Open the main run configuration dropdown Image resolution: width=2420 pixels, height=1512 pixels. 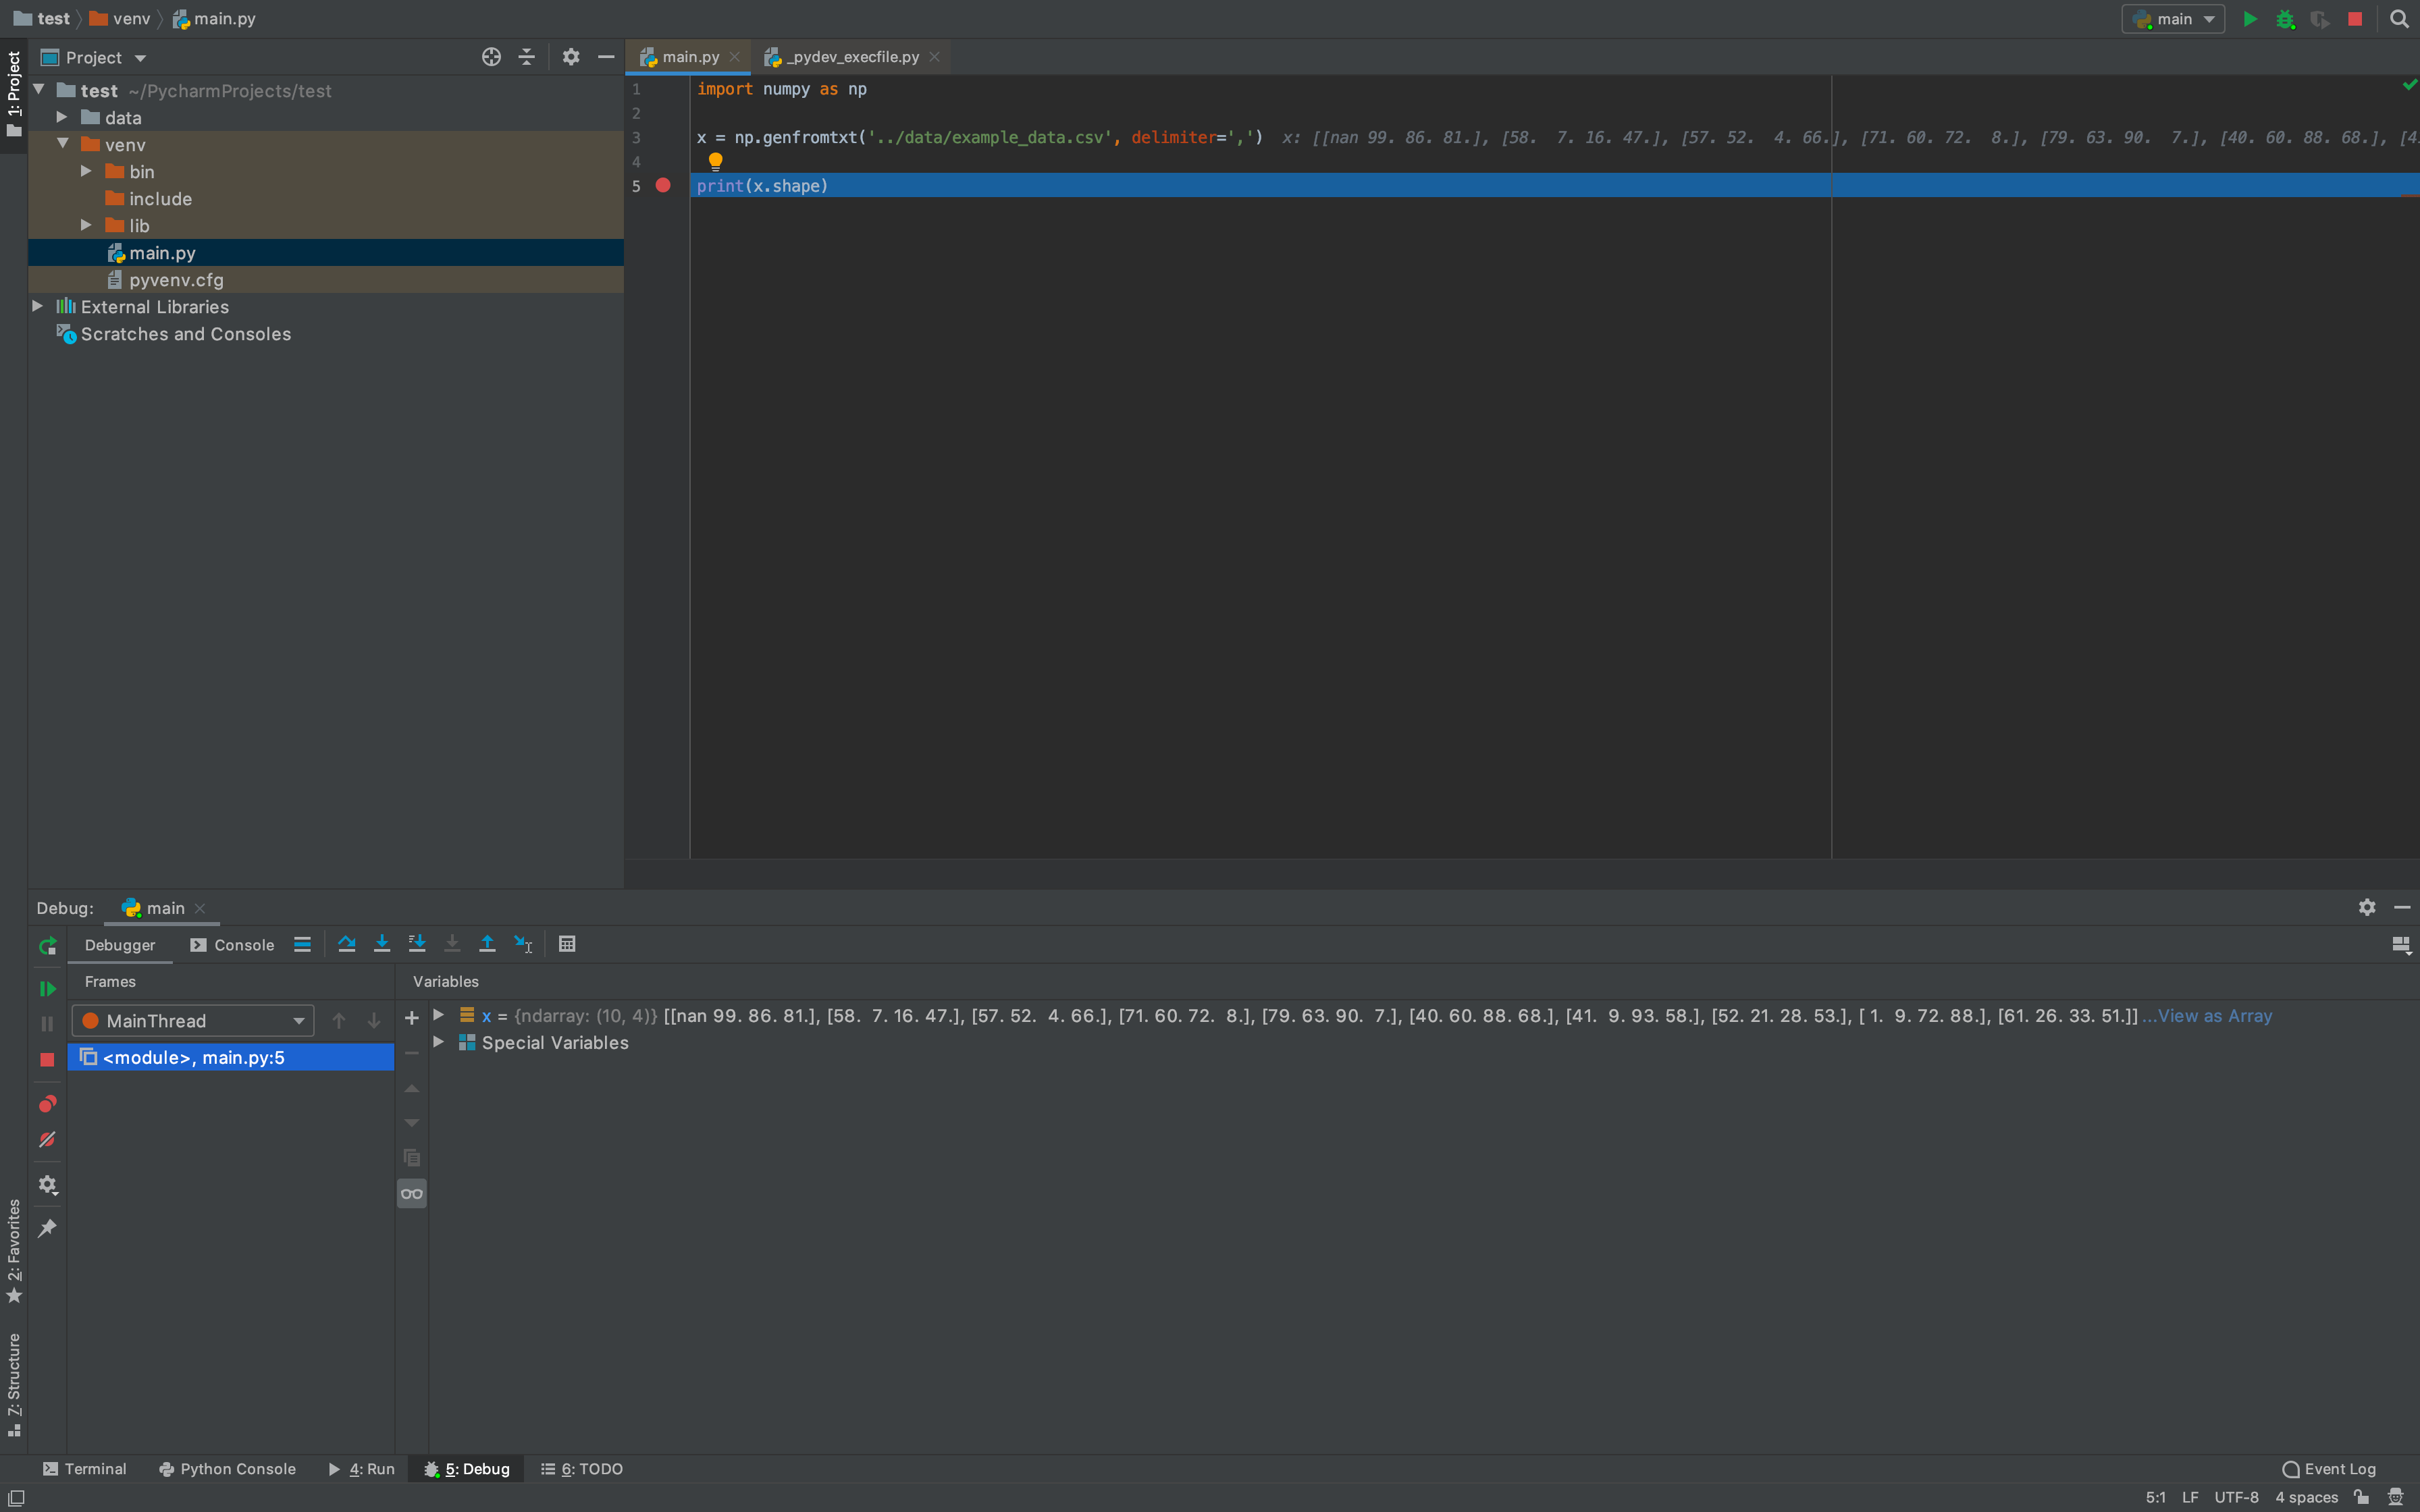(x=2172, y=19)
